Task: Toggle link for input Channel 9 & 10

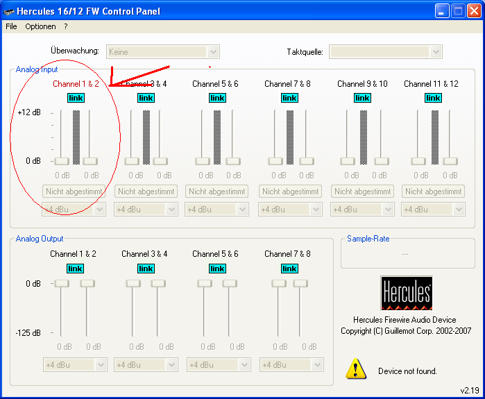Action: (362, 98)
